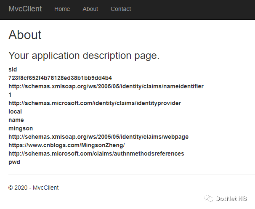Viewport: 255px width, 209px height.
Task: Click the About page heading
Action: (x=25, y=34)
